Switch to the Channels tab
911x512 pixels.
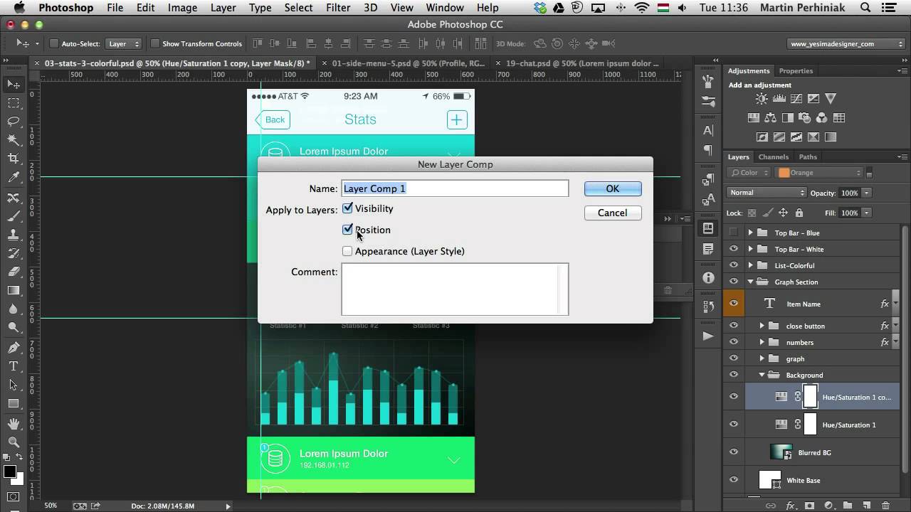click(x=773, y=157)
